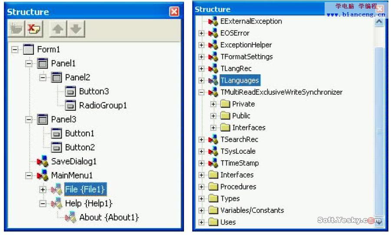This screenshot has height=235, width=391.
Task: Close the left Structure panel
Action: (x=174, y=11)
